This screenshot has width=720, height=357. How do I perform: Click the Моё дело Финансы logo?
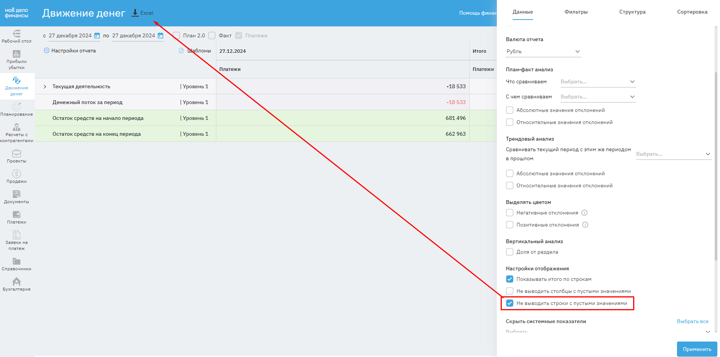(x=16, y=13)
